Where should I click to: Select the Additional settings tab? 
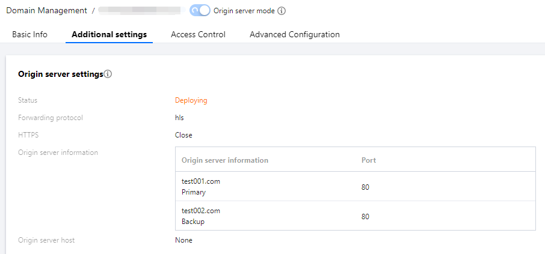tap(109, 35)
